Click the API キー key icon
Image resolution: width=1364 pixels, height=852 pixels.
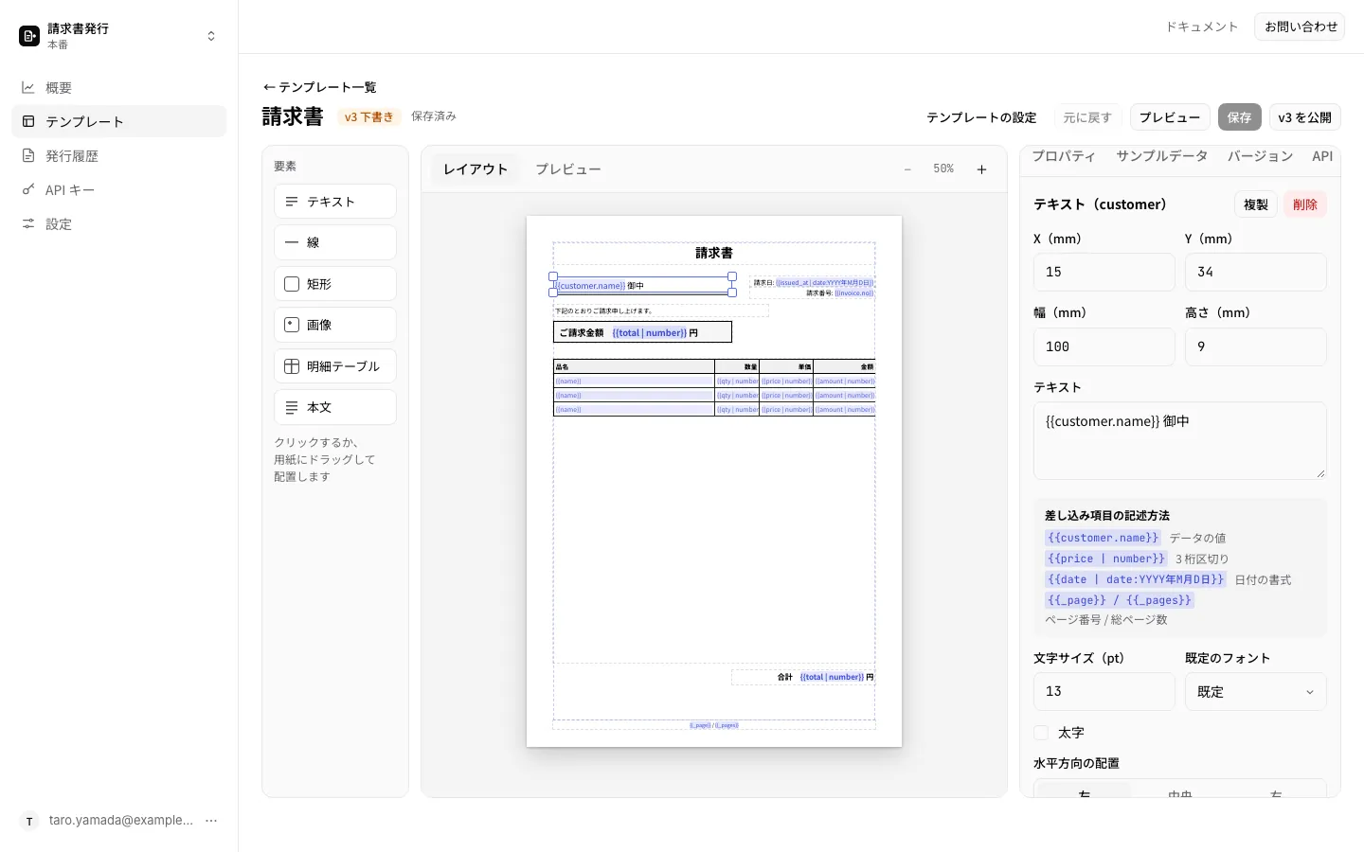click(28, 190)
